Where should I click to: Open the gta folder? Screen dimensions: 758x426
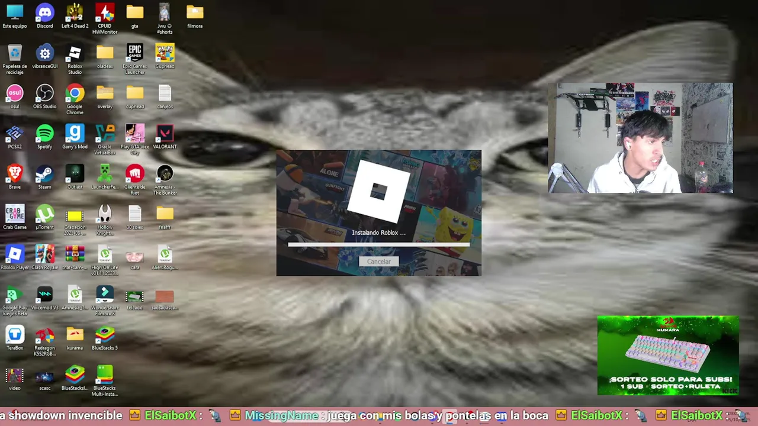134,17
